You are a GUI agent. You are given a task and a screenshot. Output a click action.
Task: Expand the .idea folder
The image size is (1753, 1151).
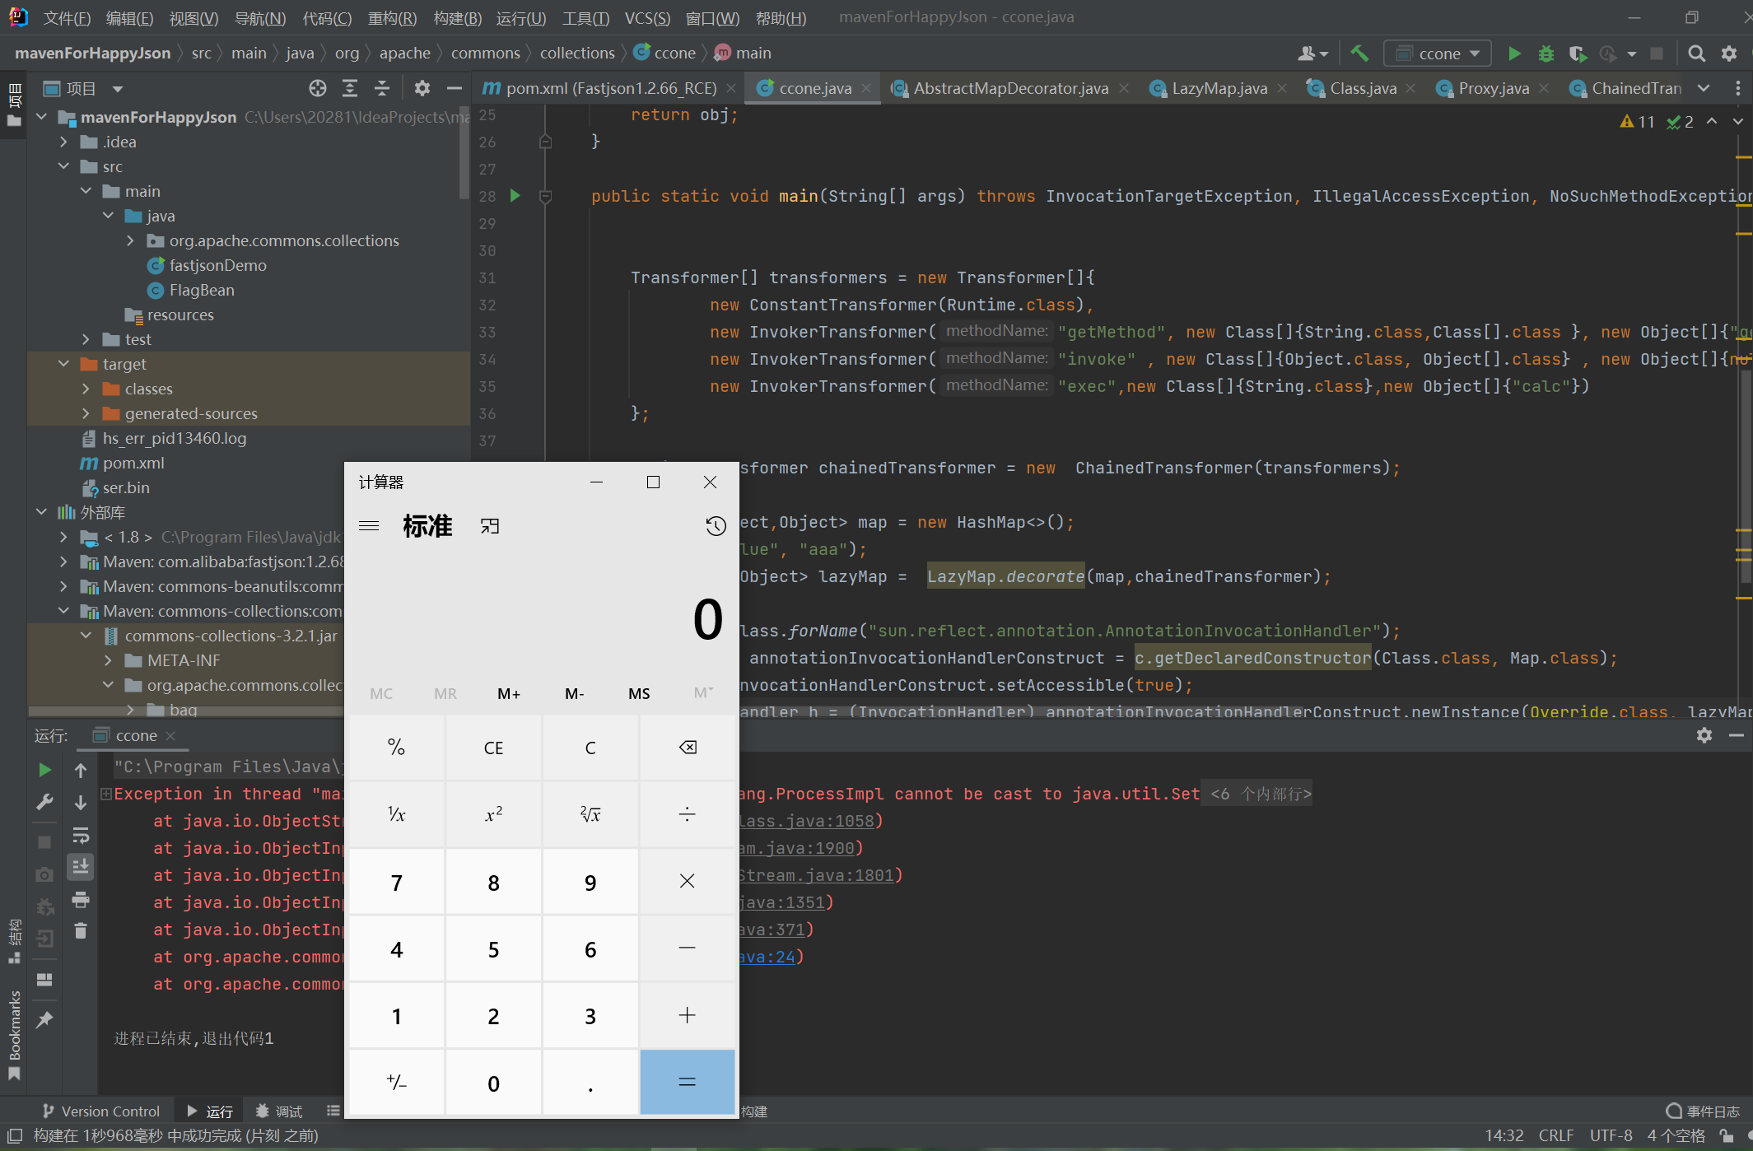tap(63, 142)
